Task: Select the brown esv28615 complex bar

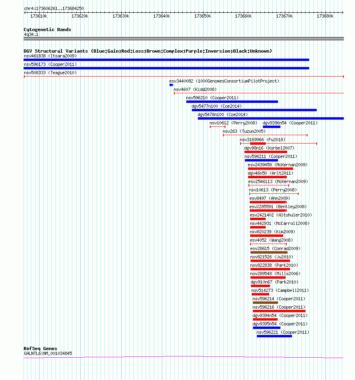Action: click(x=269, y=252)
